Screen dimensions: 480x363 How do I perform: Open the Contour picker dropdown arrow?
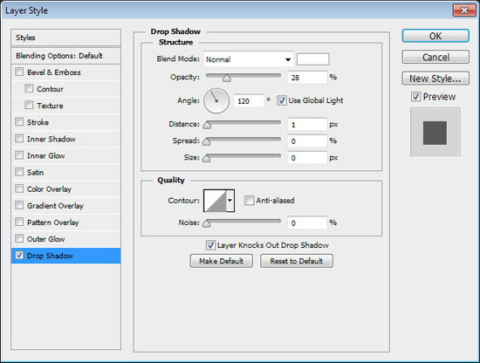[x=230, y=201]
